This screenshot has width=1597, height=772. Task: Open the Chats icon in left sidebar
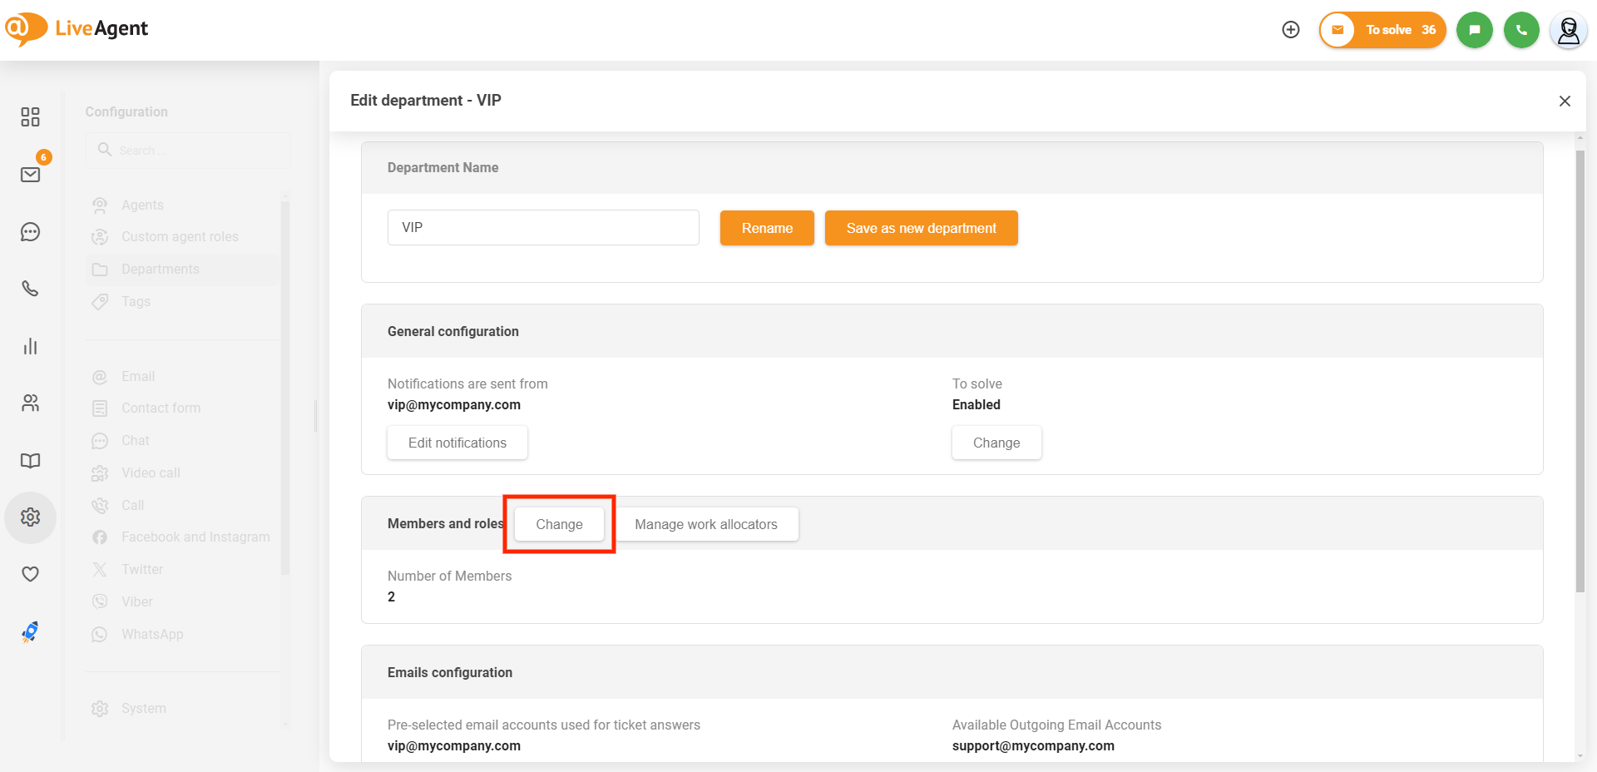tap(31, 232)
